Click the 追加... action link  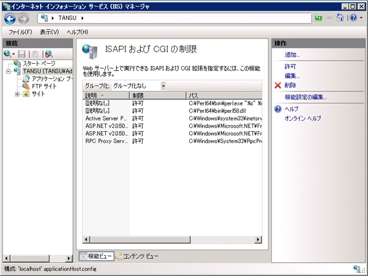[292, 55]
